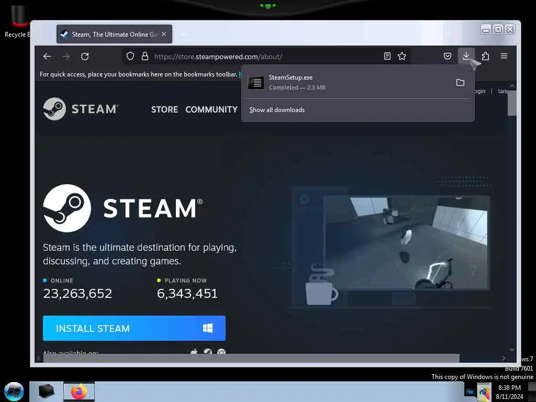
Task: Click the horizontal scrollbar at the page bottom
Action: (x=251, y=358)
